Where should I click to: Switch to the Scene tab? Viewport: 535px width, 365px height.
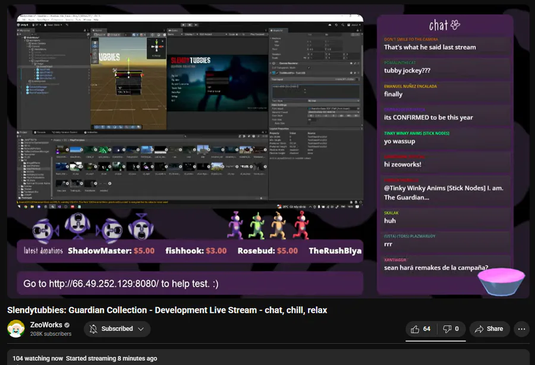(99, 30)
